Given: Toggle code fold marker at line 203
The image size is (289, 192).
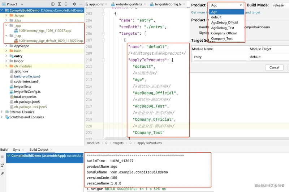Looking at the screenshot, I should click(x=103, y=14).
